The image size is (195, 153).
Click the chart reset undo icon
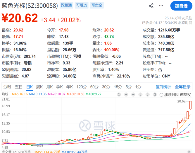coord(119,94)
